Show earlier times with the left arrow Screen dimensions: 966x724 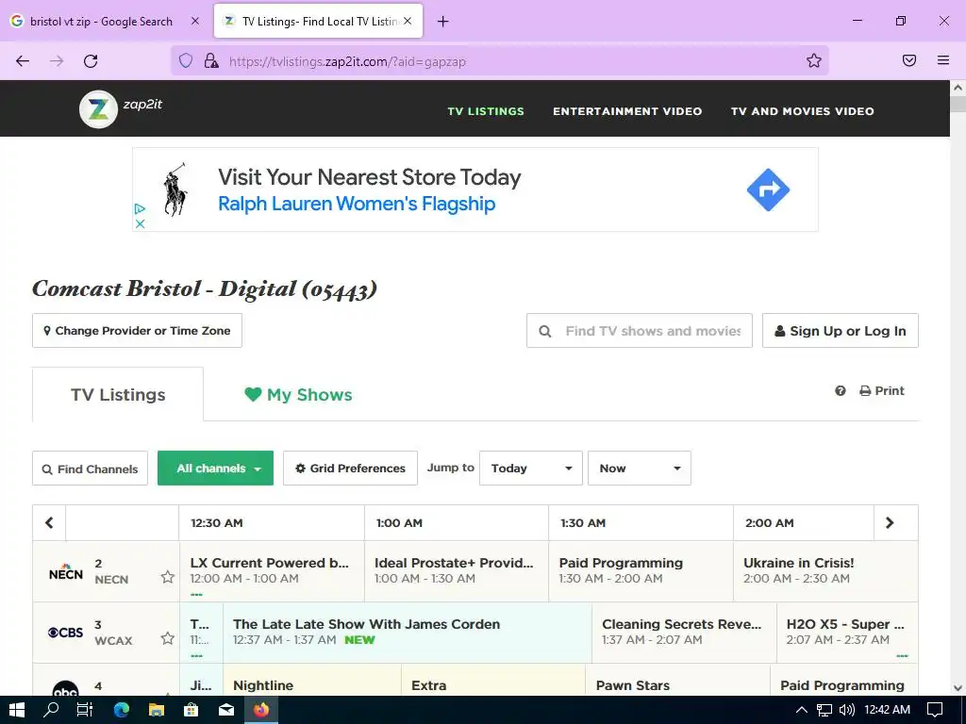(x=49, y=522)
